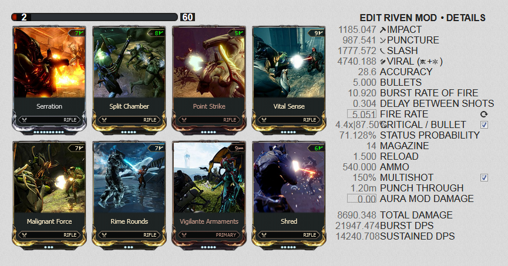
Task: Click the fire rate reset arrow icon
Action: click(484, 115)
